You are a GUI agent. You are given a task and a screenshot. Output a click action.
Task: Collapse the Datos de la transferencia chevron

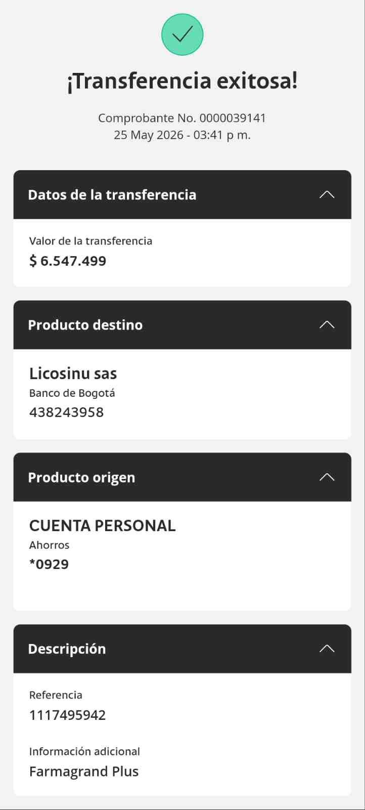click(x=327, y=194)
